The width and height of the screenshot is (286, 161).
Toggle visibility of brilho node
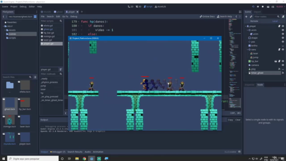pyautogui.click(x=283, y=46)
